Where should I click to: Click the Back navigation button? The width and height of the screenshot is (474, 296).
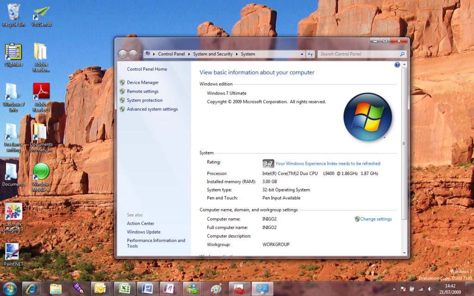[x=122, y=54]
